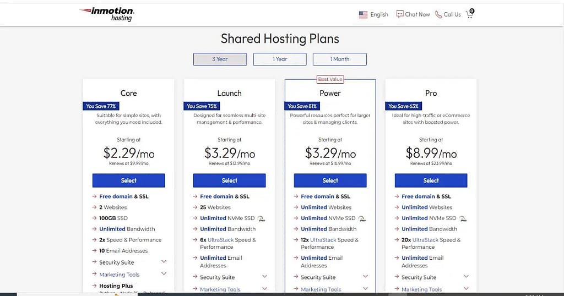
Task: Expand Security Suite in Launch plan
Action: click(264, 277)
